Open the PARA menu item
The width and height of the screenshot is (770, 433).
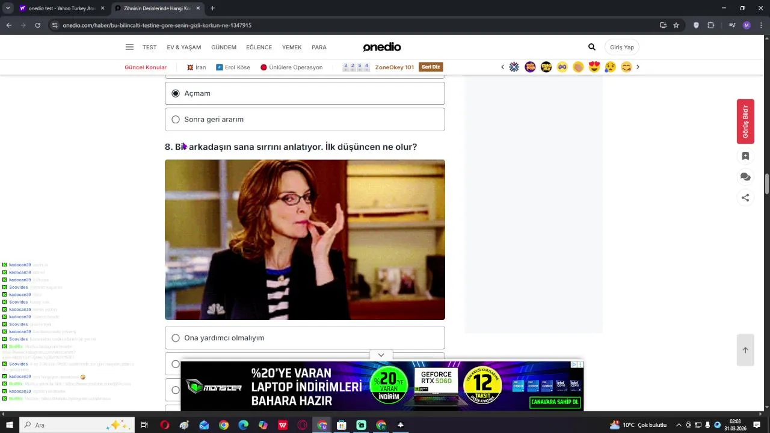(x=319, y=48)
